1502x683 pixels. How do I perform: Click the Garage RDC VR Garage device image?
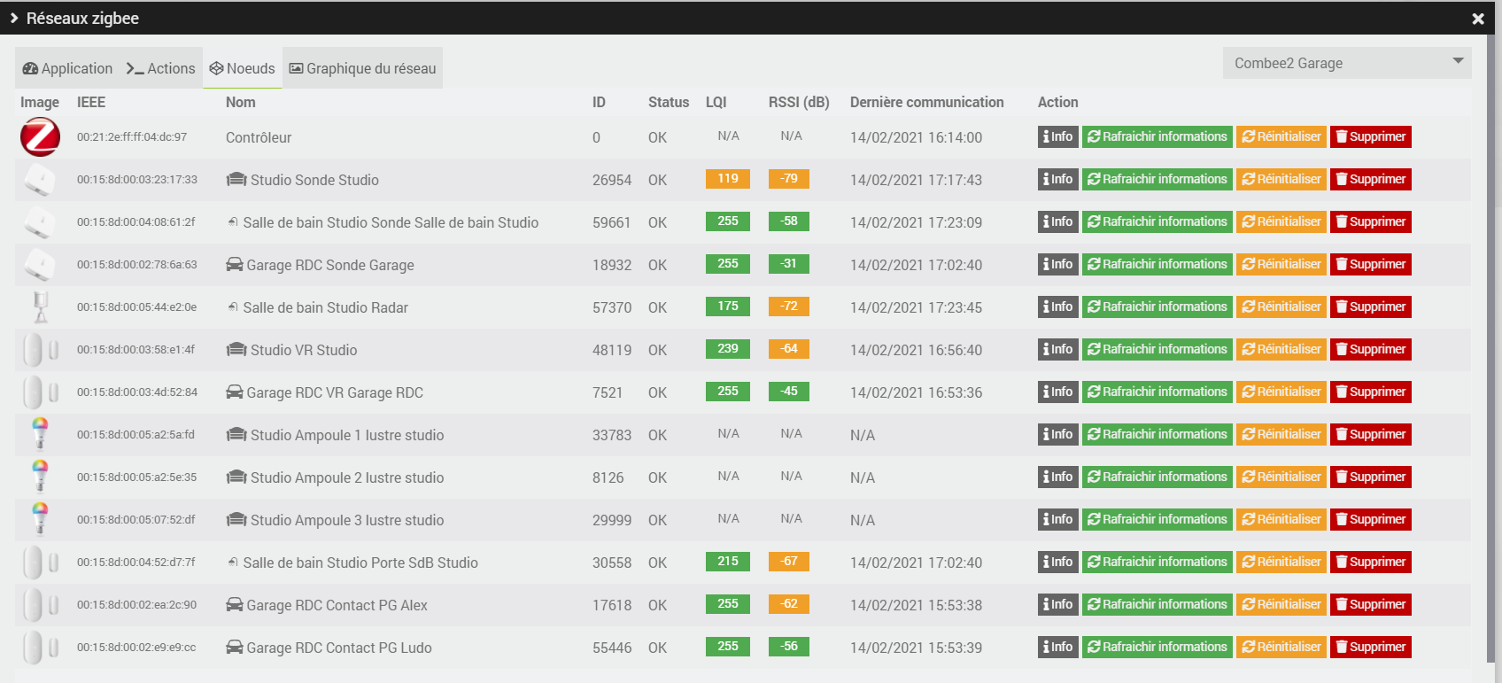tap(40, 392)
